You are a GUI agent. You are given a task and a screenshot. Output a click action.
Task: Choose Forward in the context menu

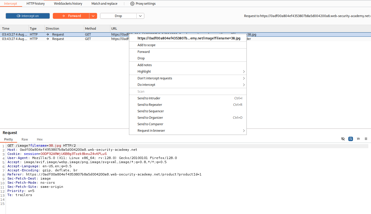click(188, 52)
